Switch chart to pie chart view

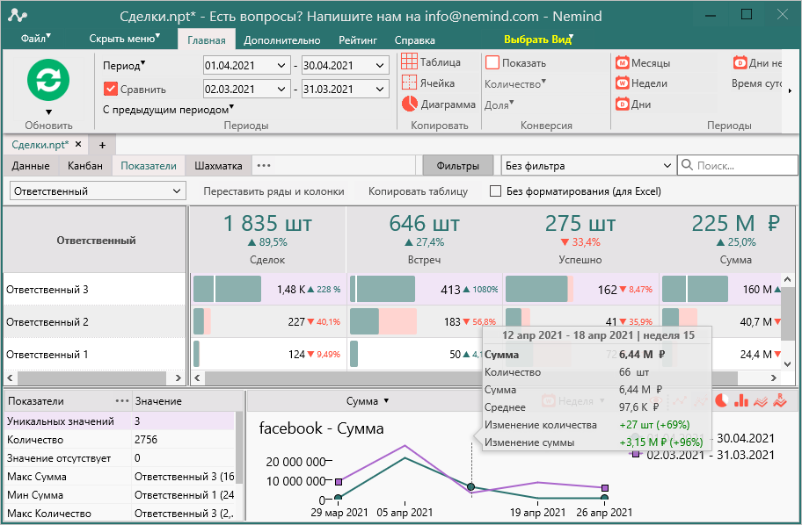(x=721, y=400)
